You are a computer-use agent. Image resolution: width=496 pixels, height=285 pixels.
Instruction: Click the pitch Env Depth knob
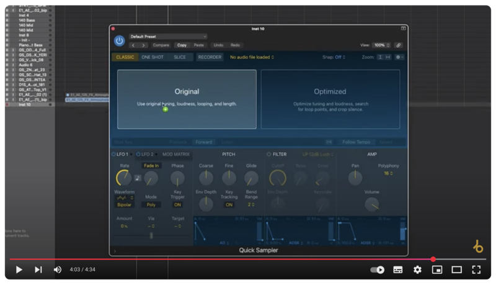tap(206, 204)
